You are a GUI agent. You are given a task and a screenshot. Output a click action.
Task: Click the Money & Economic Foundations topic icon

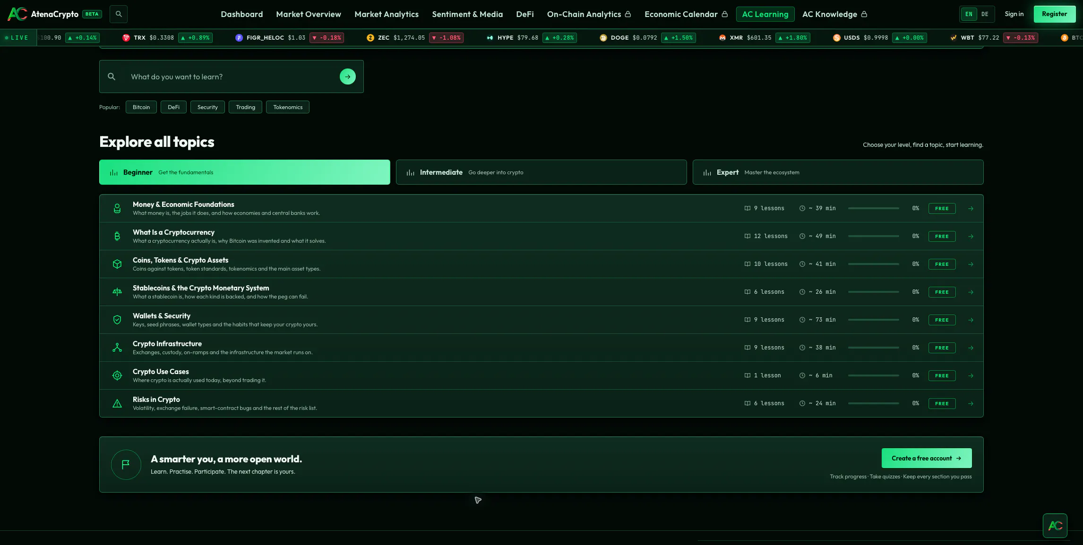coord(117,208)
